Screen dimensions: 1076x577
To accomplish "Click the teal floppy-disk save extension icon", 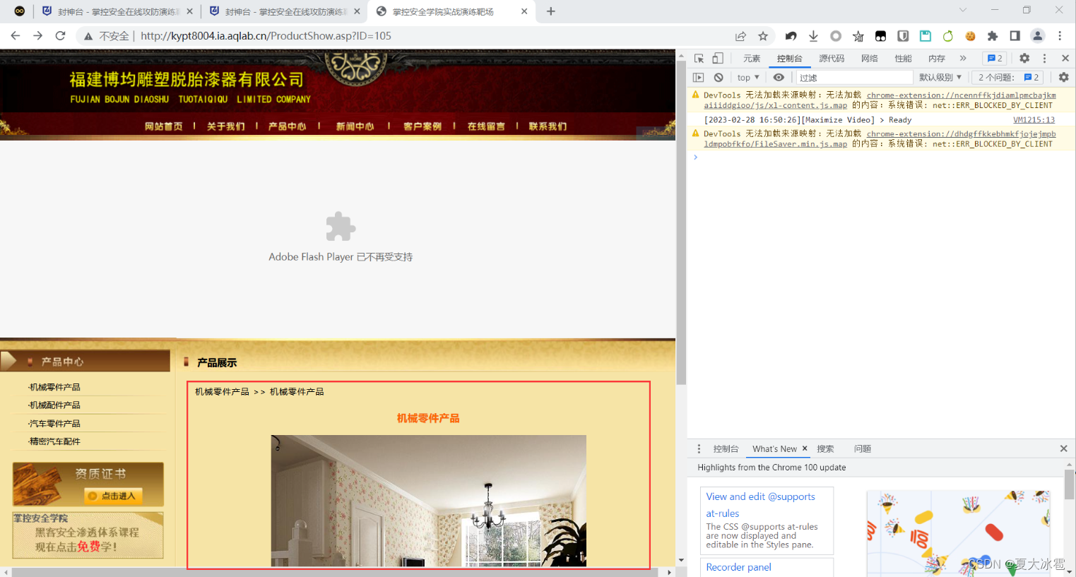I will click(x=926, y=36).
